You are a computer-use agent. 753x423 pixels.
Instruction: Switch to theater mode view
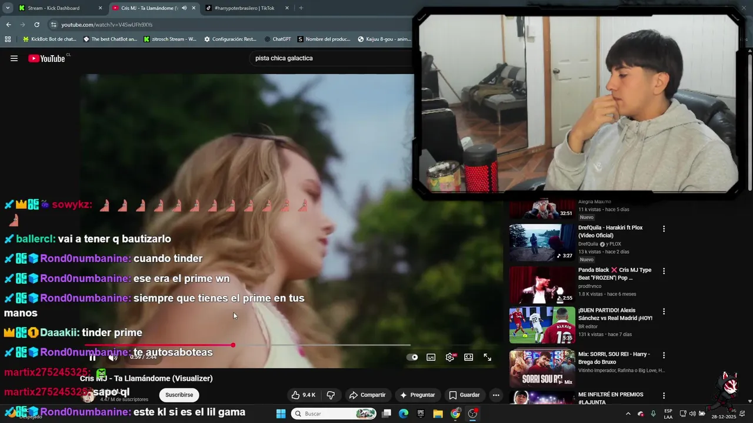click(x=469, y=357)
